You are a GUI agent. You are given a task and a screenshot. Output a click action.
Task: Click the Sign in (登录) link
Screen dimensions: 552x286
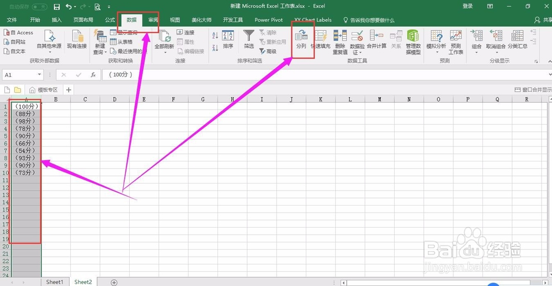pyautogui.click(x=468, y=6)
